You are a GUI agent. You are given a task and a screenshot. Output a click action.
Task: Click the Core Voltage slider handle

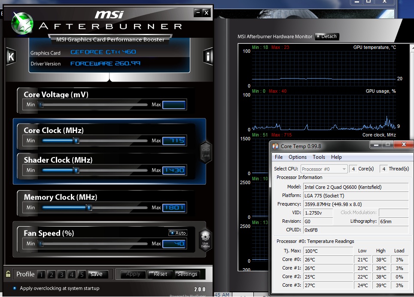[41, 105]
